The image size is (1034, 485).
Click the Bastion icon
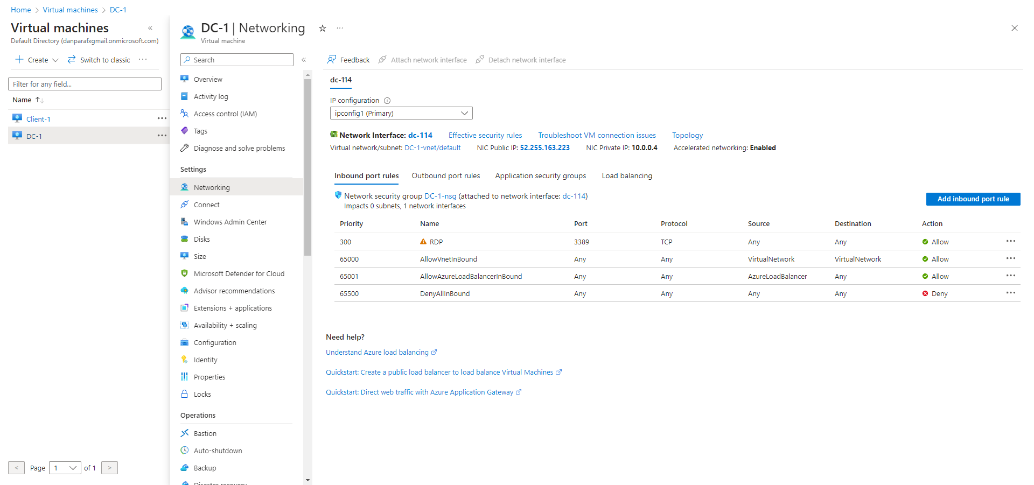pyautogui.click(x=185, y=433)
